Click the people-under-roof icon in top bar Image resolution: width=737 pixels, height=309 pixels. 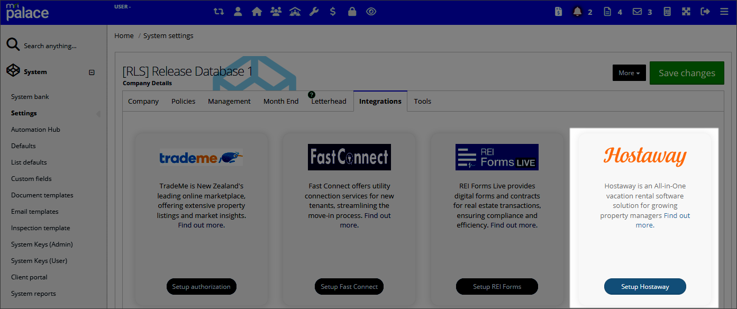tap(295, 11)
